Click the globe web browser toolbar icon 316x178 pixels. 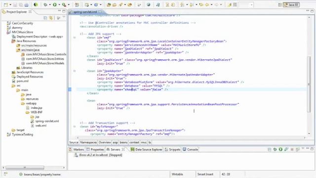pyautogui.click(x=149, y=4)
